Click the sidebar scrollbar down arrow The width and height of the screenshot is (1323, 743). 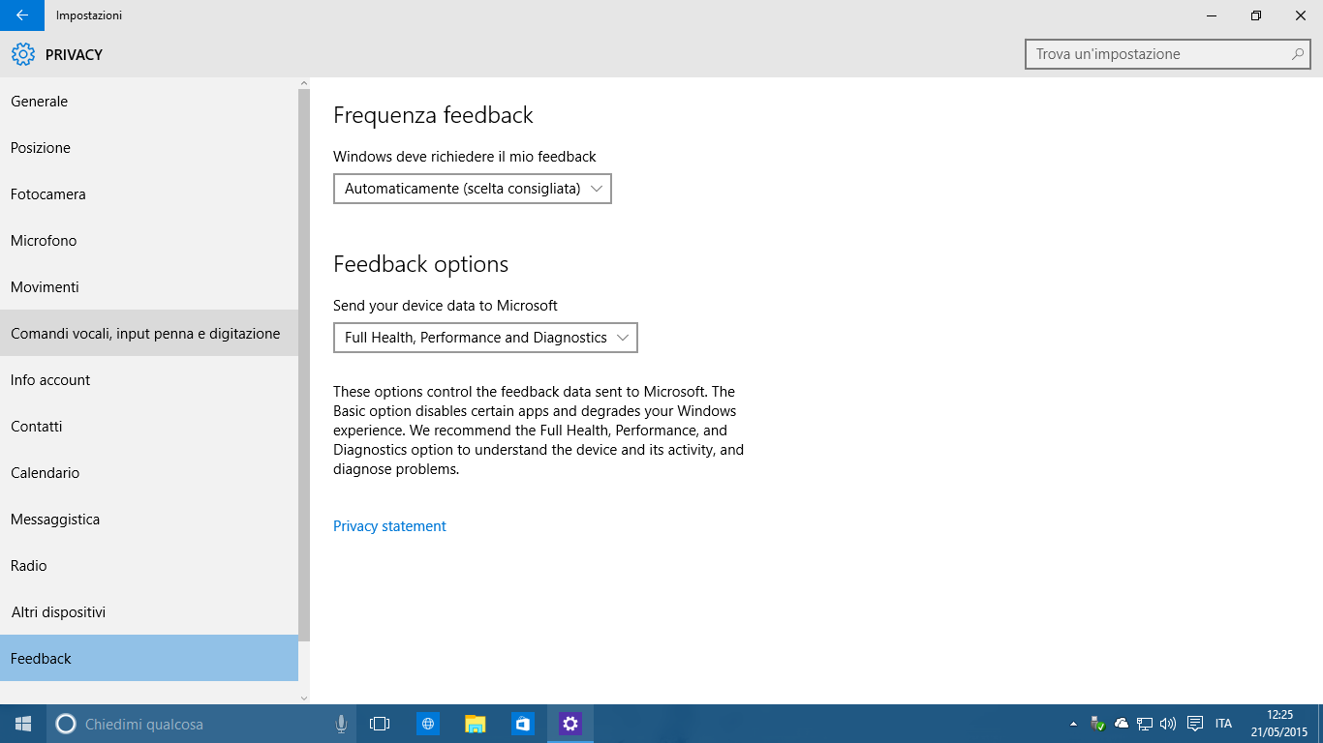pyautogui.click(x=304, y=698)
